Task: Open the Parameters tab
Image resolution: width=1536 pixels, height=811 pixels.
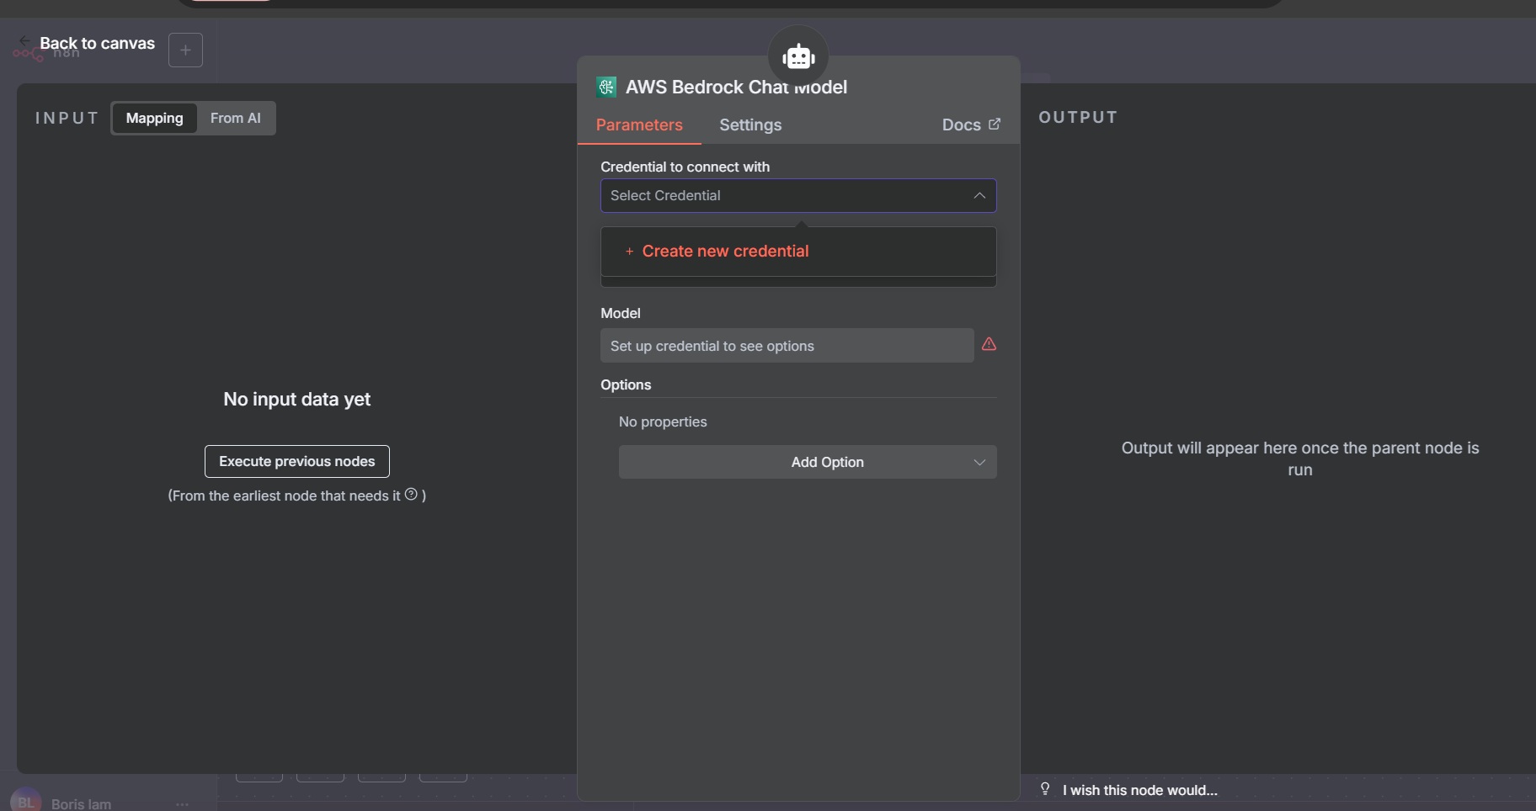Action: click(639, 125)
